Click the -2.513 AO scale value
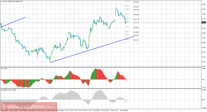The image size is (207, 112). click(x=204, y=87)
